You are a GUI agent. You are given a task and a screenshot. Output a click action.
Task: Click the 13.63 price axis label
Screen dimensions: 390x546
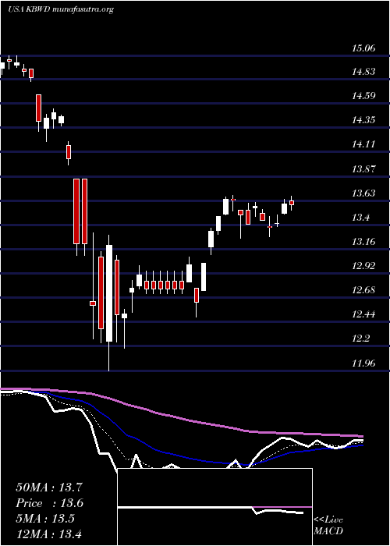click(363, 193)
